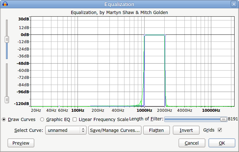Image resolution: width=239 pixels, height=152 pixels.
Task: Click the curve control point at 2000Hz top
Action: (x=165, y=35)
